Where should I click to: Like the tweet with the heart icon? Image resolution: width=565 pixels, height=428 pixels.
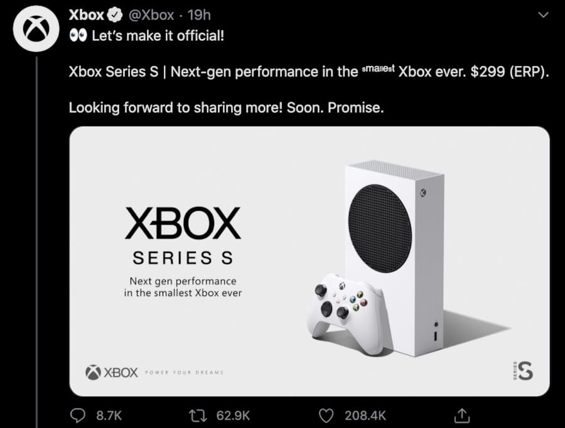click(326, 415)
